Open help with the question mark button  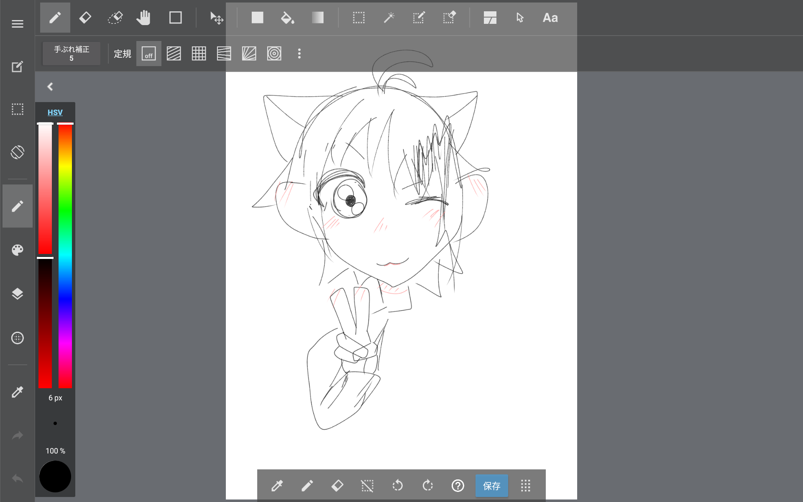(x=458, y=486)
